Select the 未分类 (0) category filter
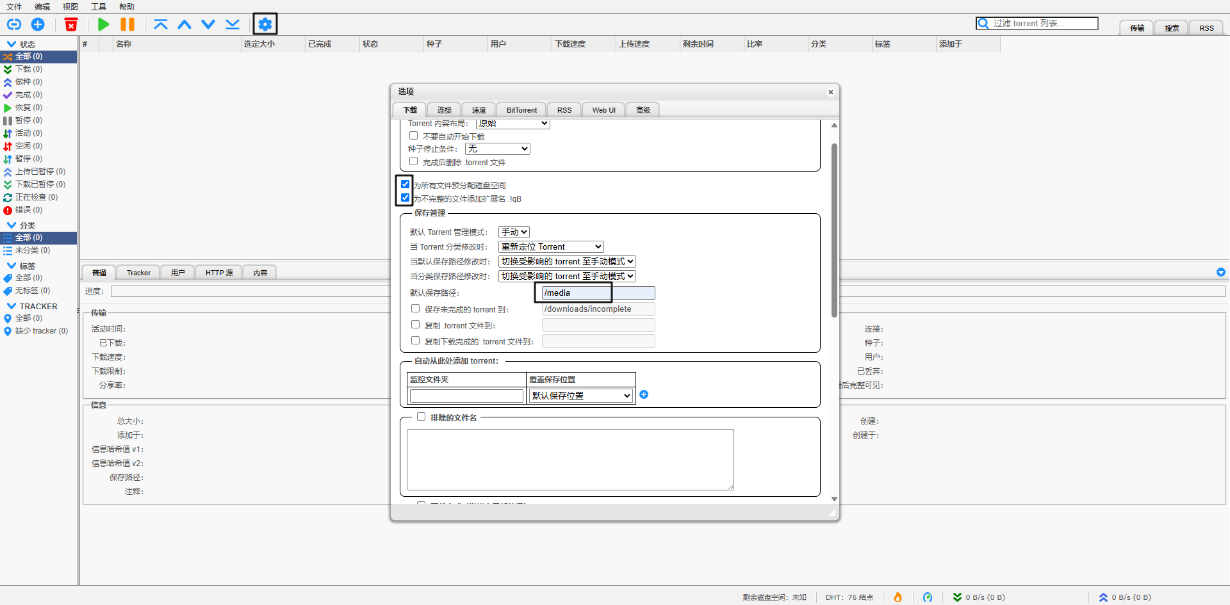1230x605 pixels. click(x=32, y=250)
